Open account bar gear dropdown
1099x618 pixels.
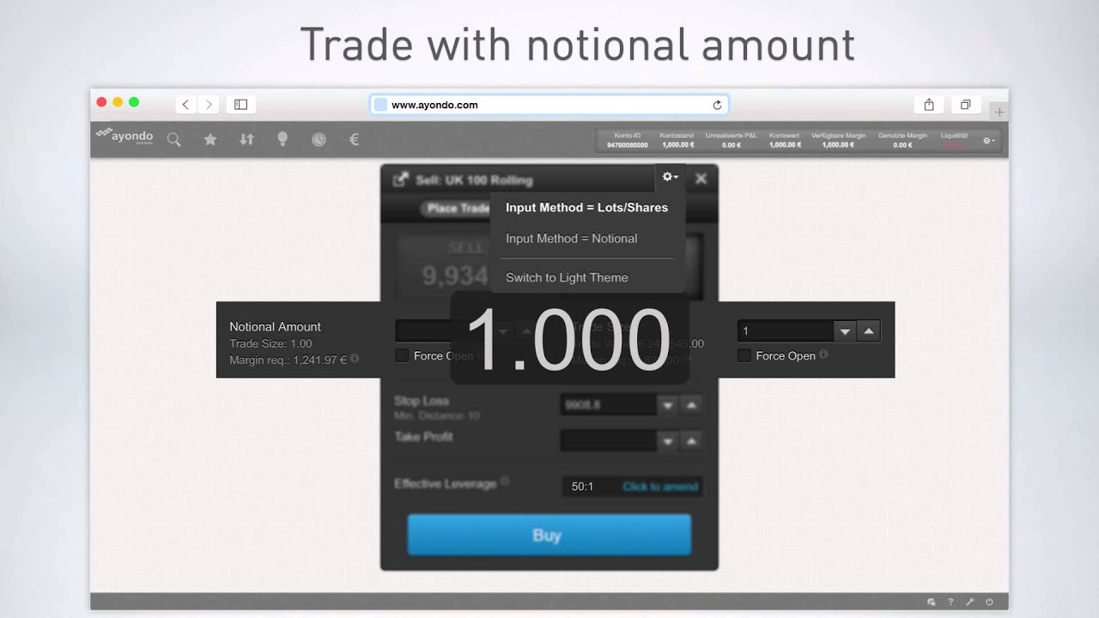[988, 140]
